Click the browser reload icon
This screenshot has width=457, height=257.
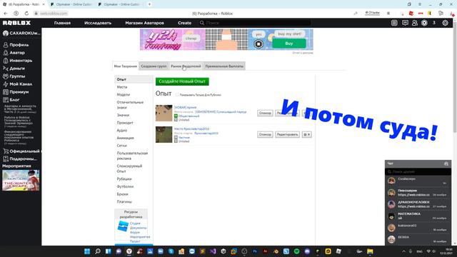pyautogui.click(x=26, y=14)
